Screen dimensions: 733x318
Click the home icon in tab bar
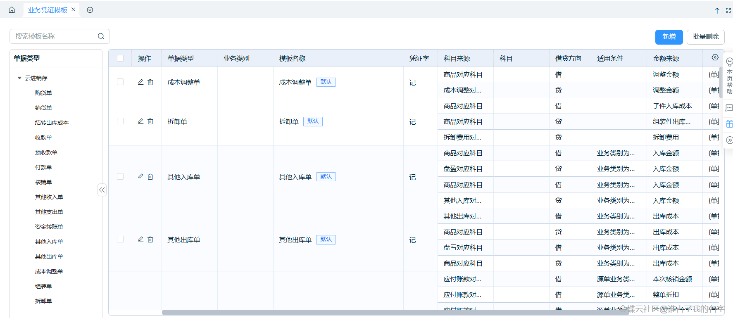click(12, 10)
